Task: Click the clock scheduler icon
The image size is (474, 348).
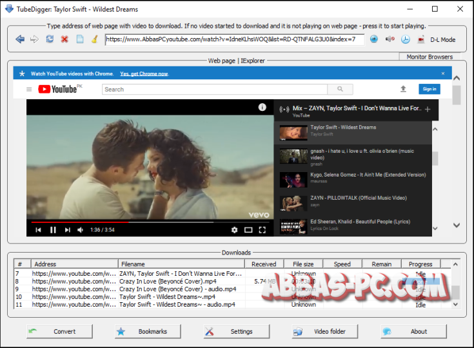Action: click(x=406, y=39)
